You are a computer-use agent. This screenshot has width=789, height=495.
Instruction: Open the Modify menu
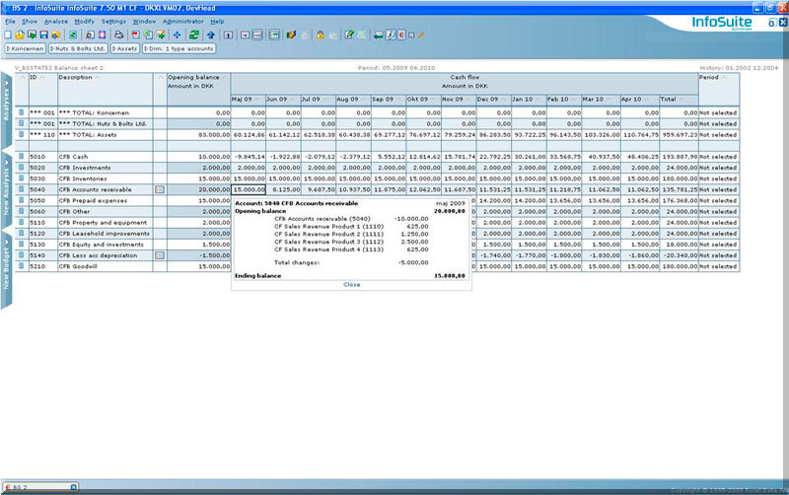84,22
